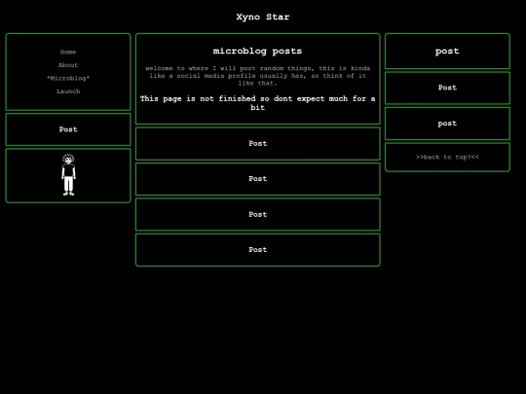Click the curly-haired character figure image
Screen dimensions: 526x394
(68, 174)
